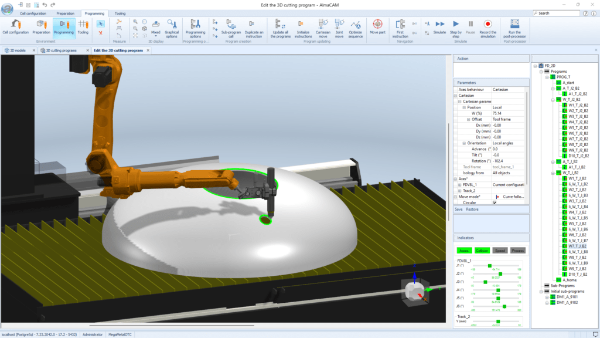Viewport: 600px width, 338px height.
Task: Switch to the Tooling ribbon tab
Action: pos(120,13)
